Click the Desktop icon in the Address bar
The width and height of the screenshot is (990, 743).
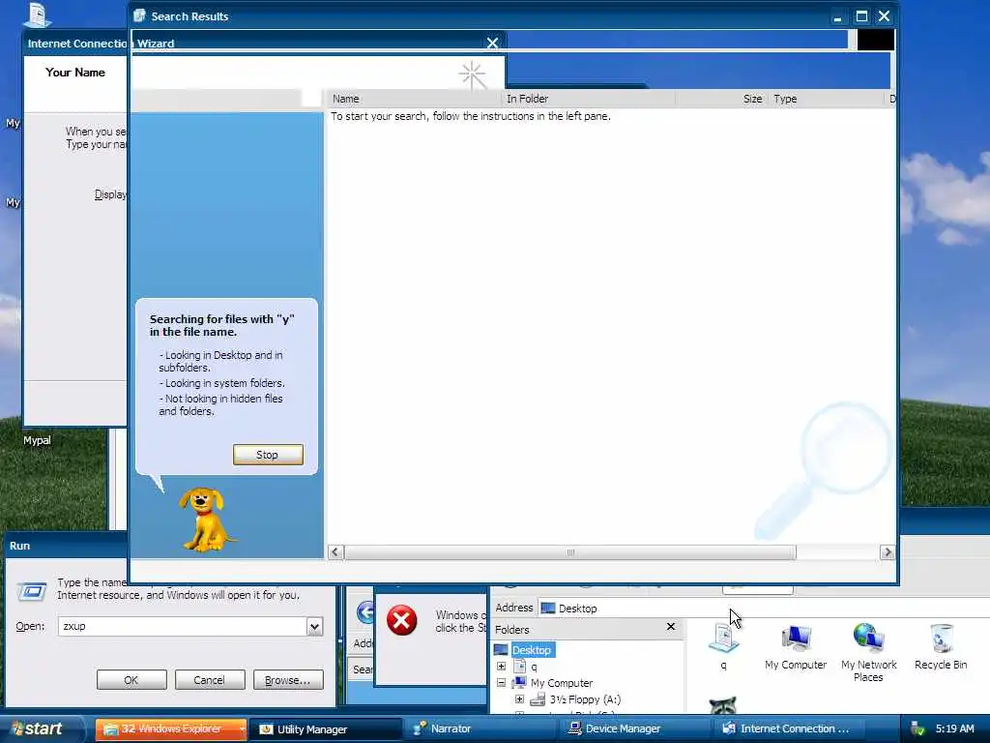(548, 608)
